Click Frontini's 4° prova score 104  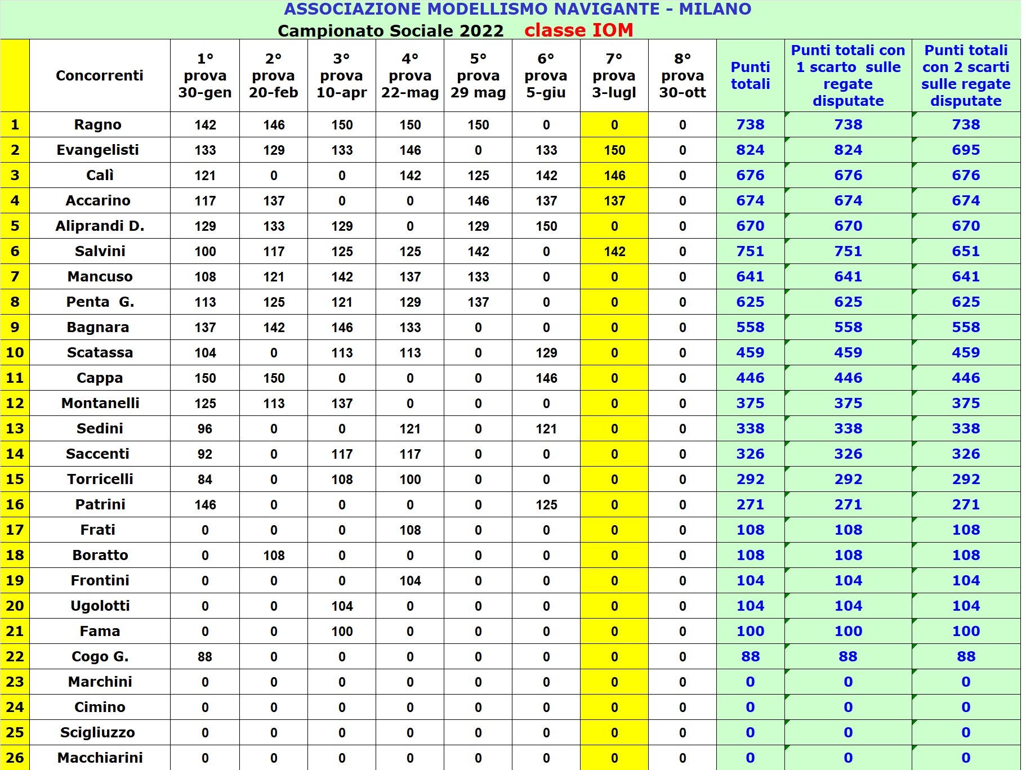410,581
